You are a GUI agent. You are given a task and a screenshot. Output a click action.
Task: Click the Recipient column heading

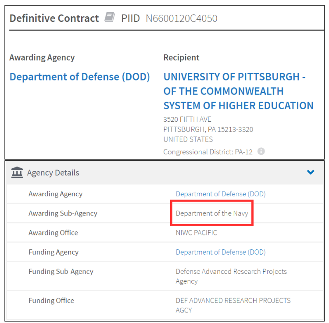coord(181,57)
